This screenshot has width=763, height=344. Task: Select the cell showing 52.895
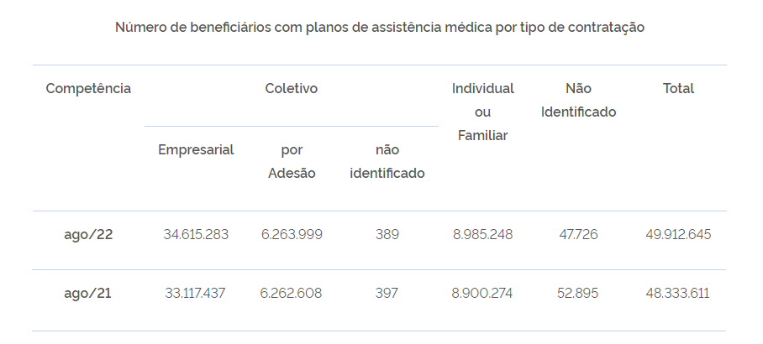tap(577, 294)
